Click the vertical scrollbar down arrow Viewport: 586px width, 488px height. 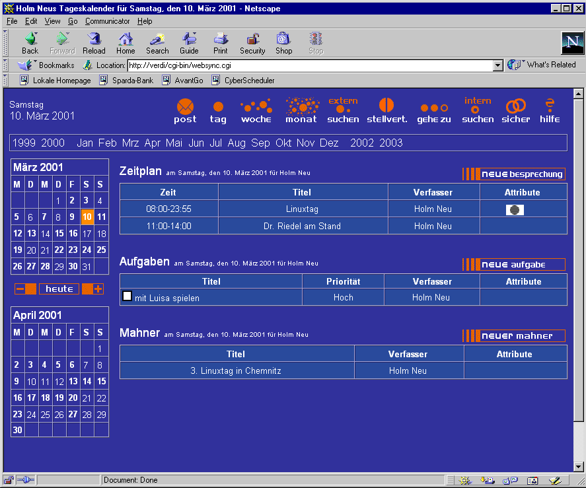click(579, 466)
